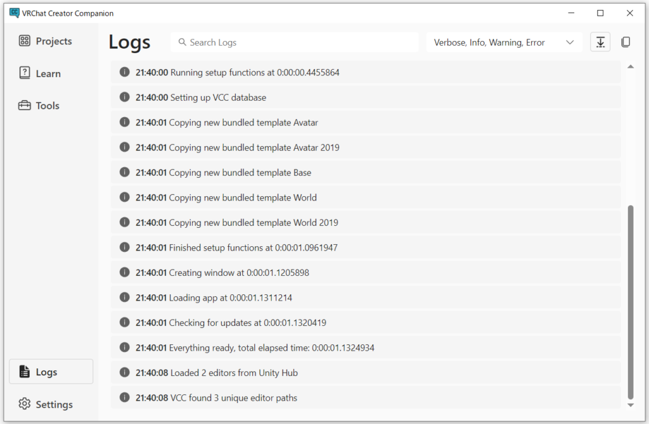Image resolution: width=649 pixels, height=424 pixels.
Task: Maximize the VRChat Creator Companion window
Action: click(600, 13)
